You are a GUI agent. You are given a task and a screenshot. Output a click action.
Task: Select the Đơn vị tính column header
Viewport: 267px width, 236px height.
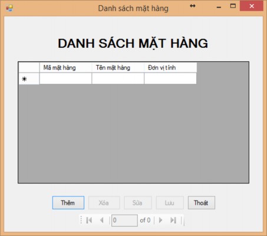tap(170, 68)
